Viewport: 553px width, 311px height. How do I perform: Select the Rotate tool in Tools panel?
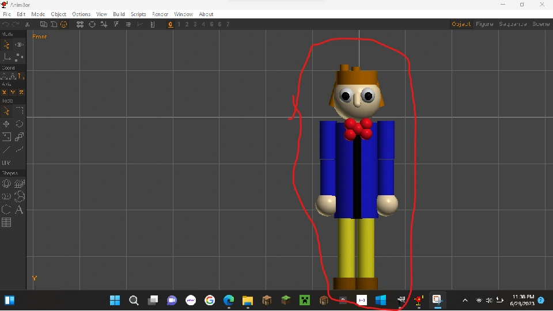tap(19, 124)
